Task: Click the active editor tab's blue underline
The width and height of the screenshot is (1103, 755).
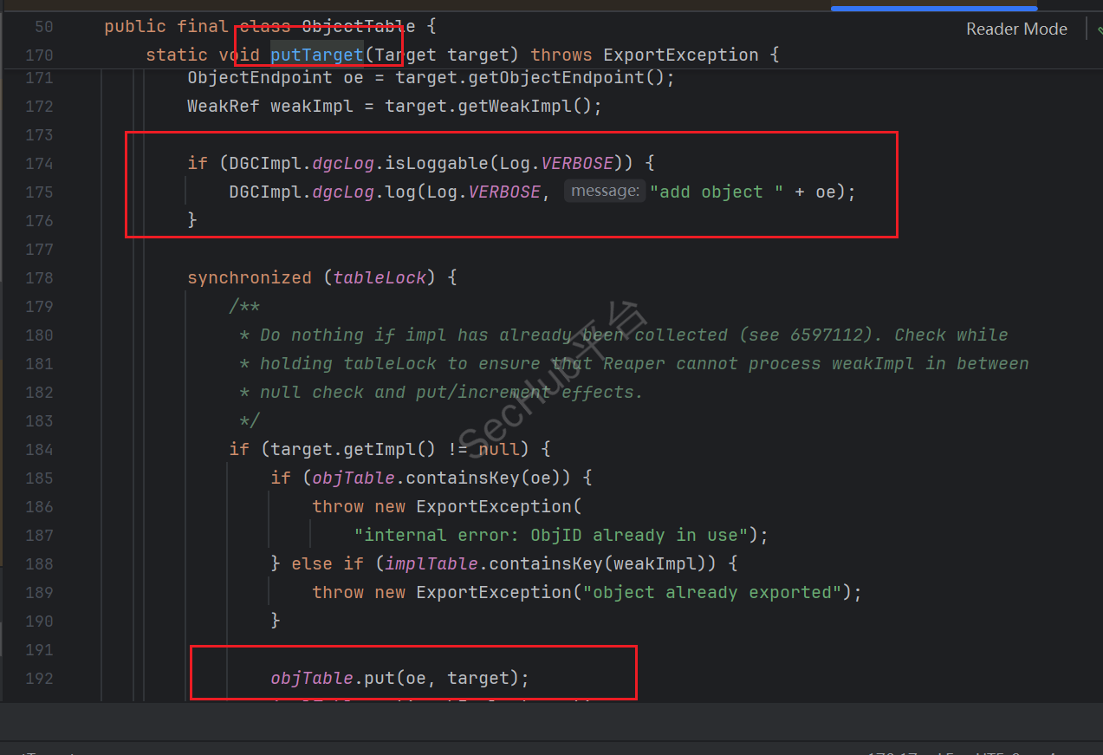Action: coord(933,9)
